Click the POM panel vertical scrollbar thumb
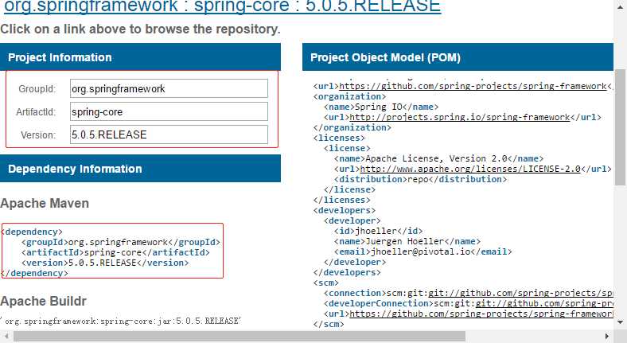This screenshot has height=343, width=627. click(620, 127)
